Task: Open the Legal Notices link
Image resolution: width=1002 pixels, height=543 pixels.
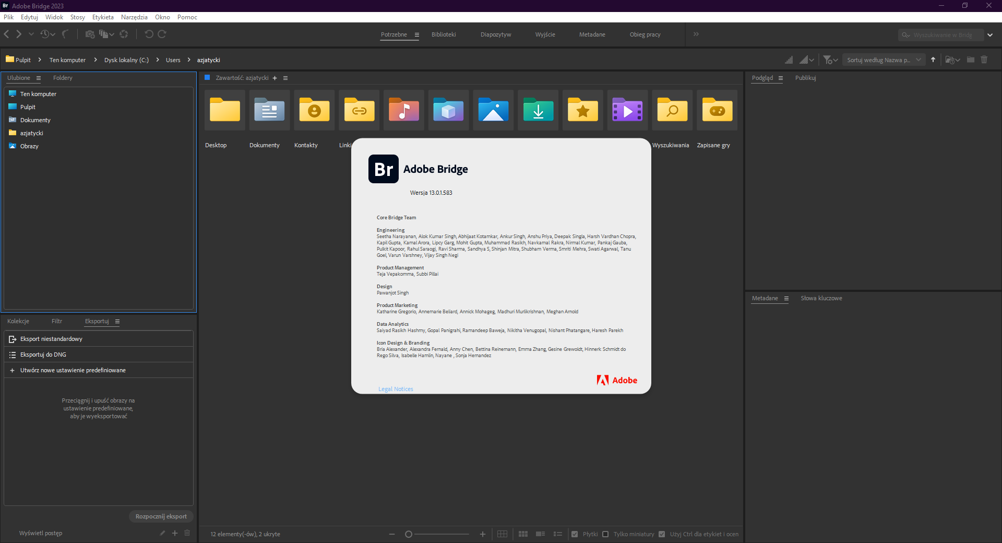Action: click(396, 389)
